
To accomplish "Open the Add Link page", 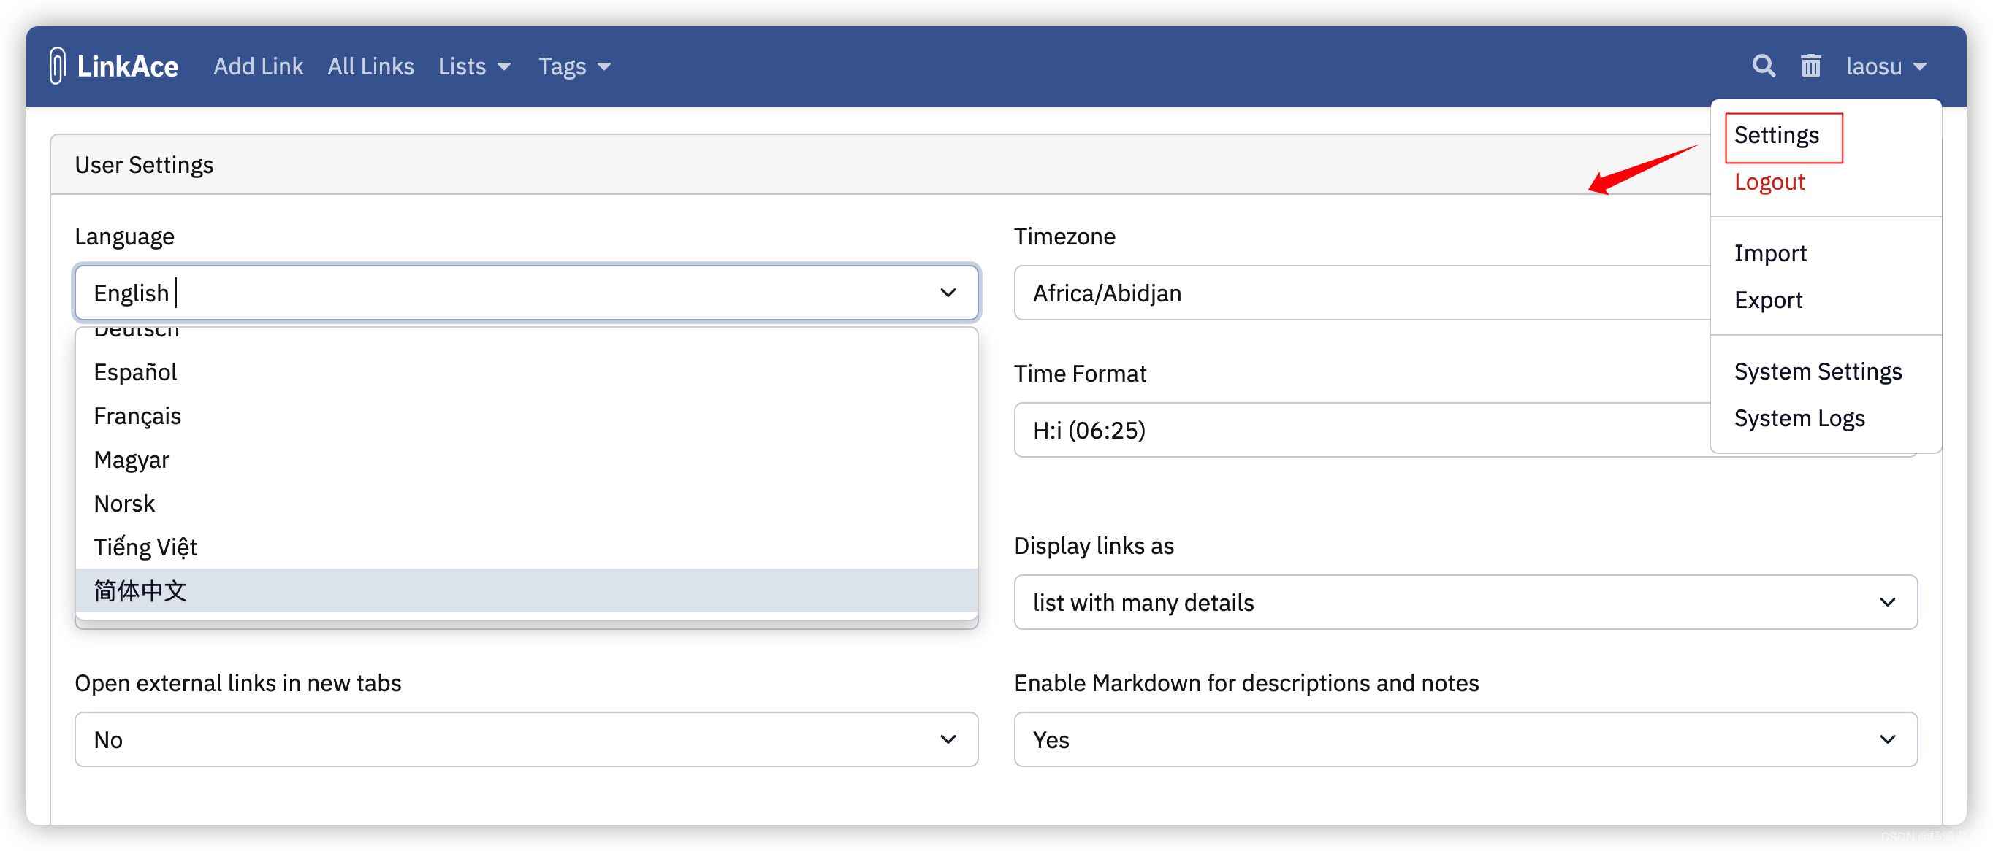I will coord(258,66).
